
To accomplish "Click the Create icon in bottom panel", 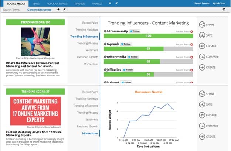I will click(202, 137).
